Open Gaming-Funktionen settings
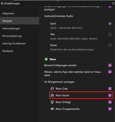This screenshot has width=115, height=122. tap(20, 43)
